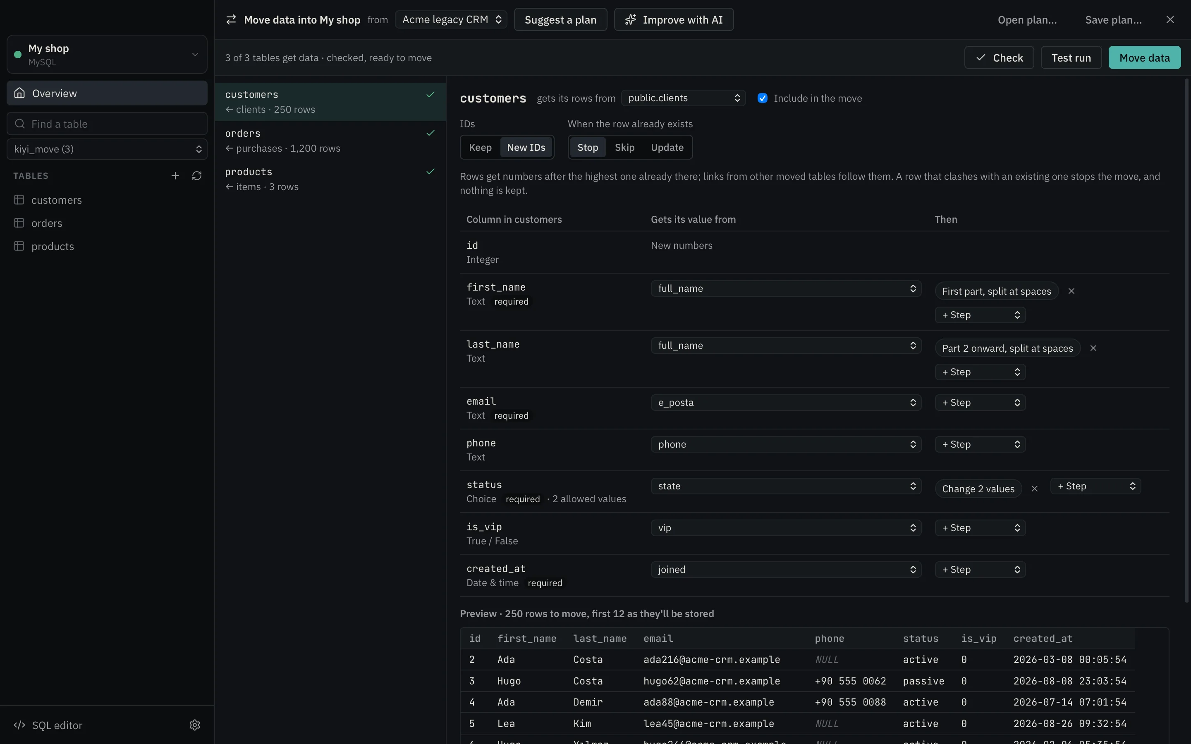Select customers in move plan list
Image resolution: width=1191 pixels, height=744 pixels.
[x=330, y=102]
